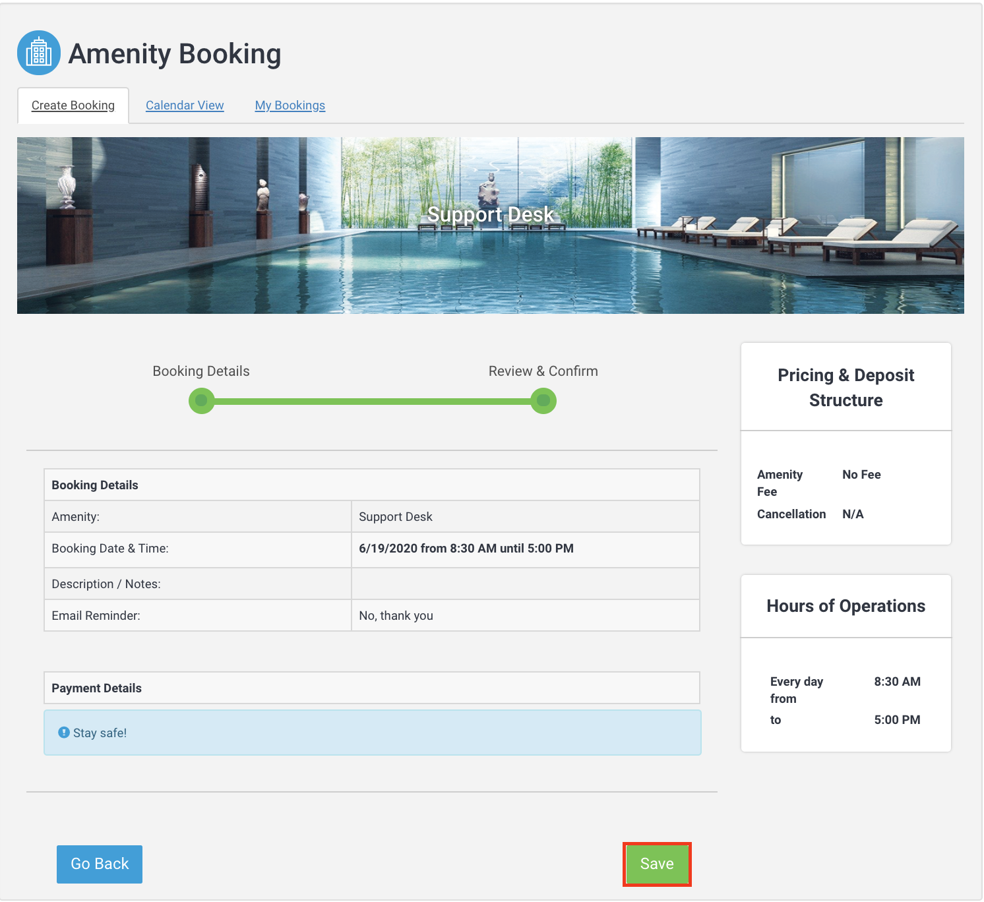Click the 'No, thank you' email reminder value
This screenshot has width=984, height=902.
pos(396,616)
